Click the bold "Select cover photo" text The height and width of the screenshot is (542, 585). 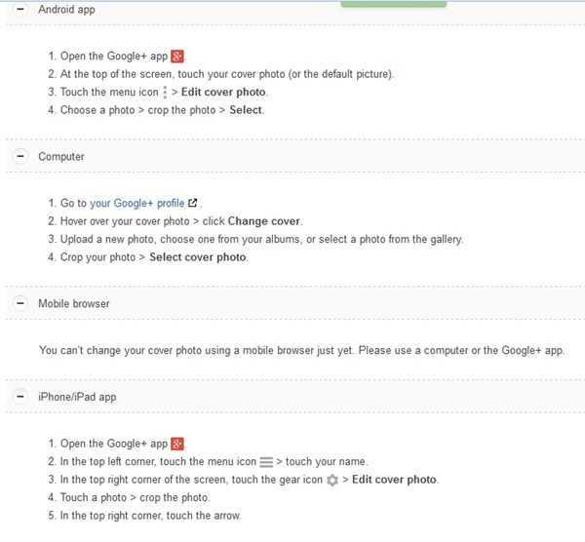pos(199,257)
